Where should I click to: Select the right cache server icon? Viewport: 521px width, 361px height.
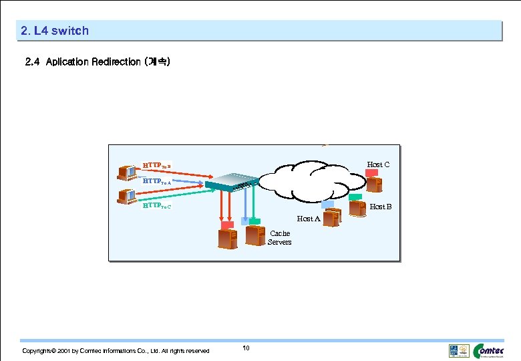tap(255, 235)
